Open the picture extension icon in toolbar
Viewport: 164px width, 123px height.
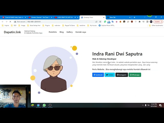[x=128, y=22]
